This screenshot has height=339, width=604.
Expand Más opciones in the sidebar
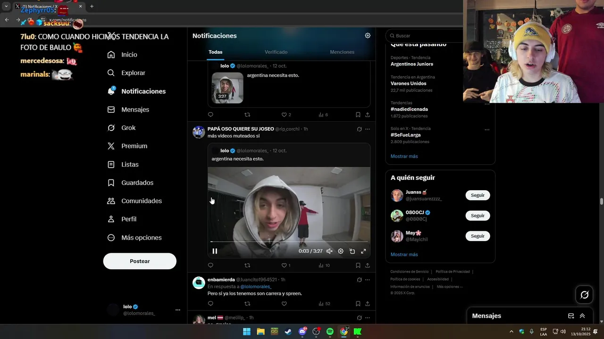point(134,238)
